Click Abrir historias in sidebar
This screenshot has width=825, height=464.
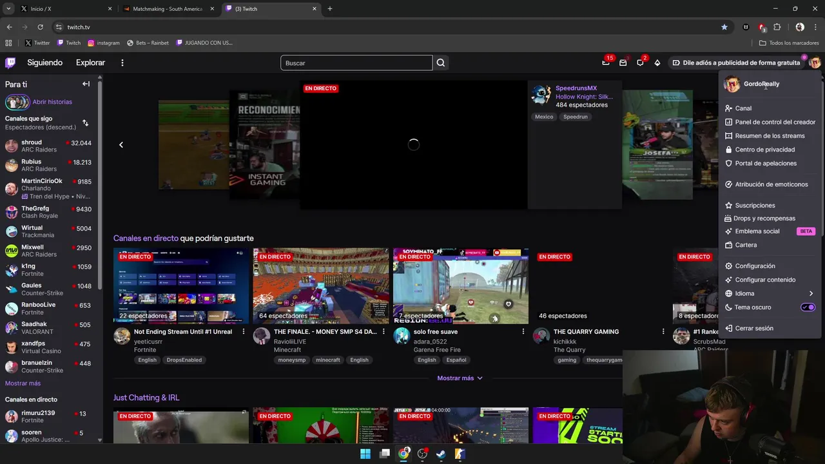(52, 102)
